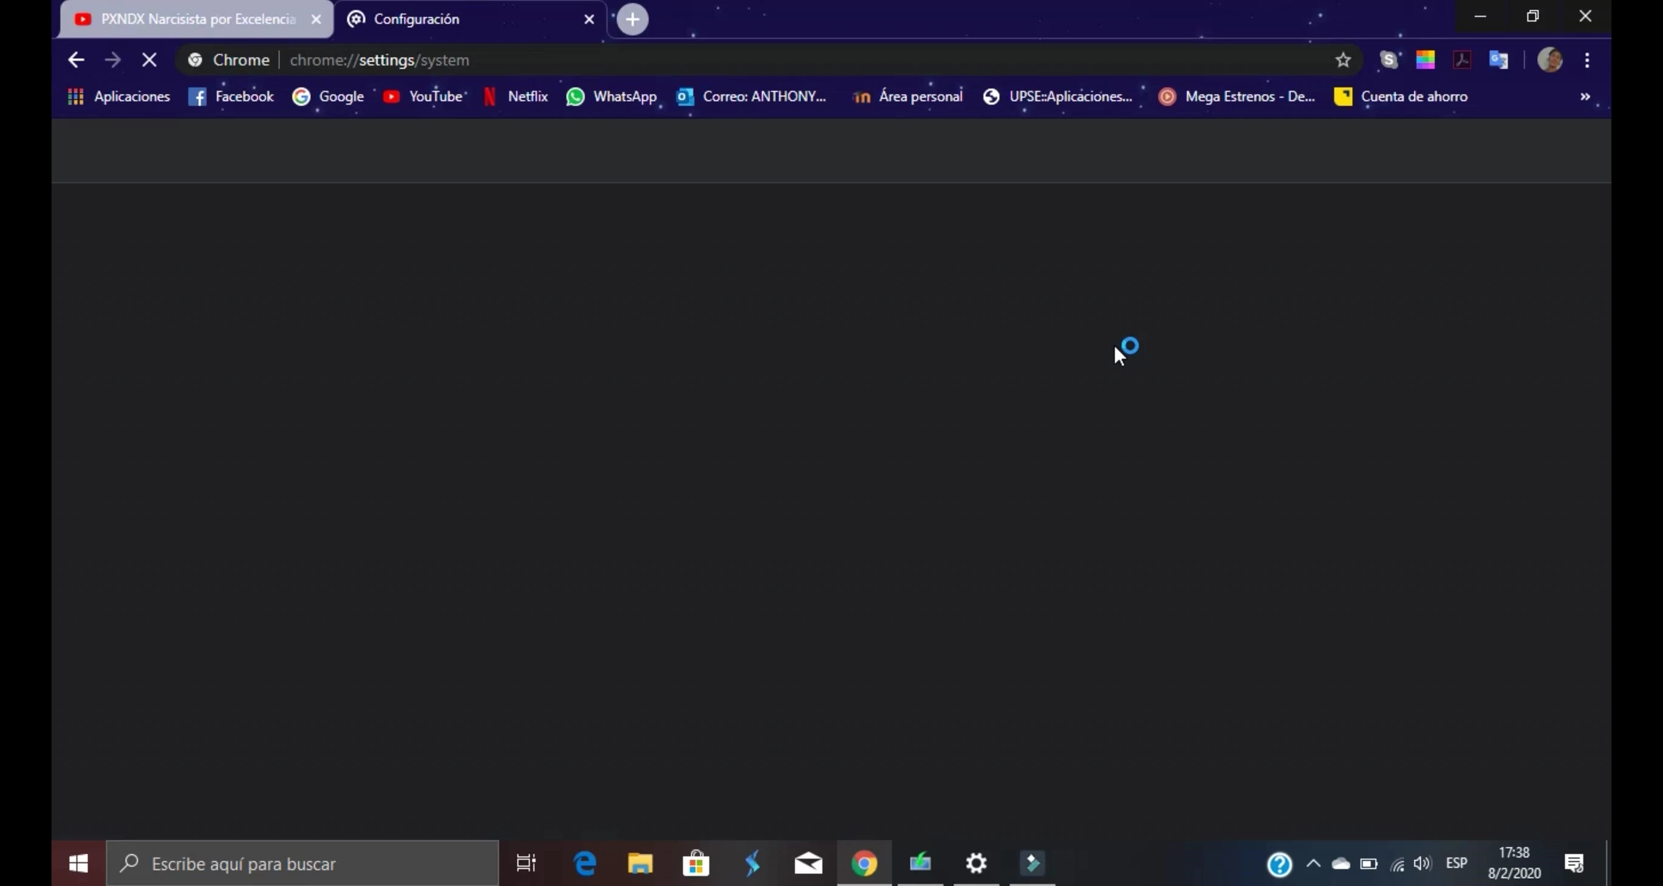The image size is (1663, 886).
Task: Open the UPSE::Aplicaciones bookmark
Action: 1057,96
